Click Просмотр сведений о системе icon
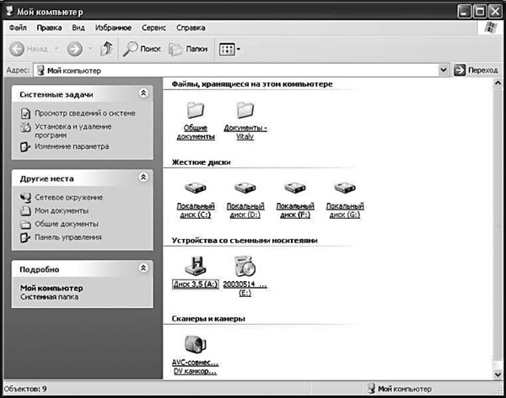 tap(25, 114)
